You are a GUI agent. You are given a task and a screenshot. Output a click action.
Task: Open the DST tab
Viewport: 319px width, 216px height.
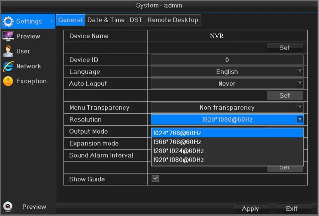click(136, 20)
